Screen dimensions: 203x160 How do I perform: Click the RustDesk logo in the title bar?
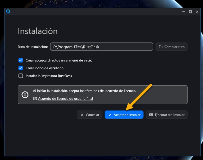(x=8, y=11)
